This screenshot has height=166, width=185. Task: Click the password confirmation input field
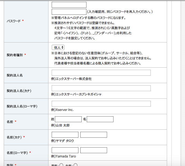[69, 12]
